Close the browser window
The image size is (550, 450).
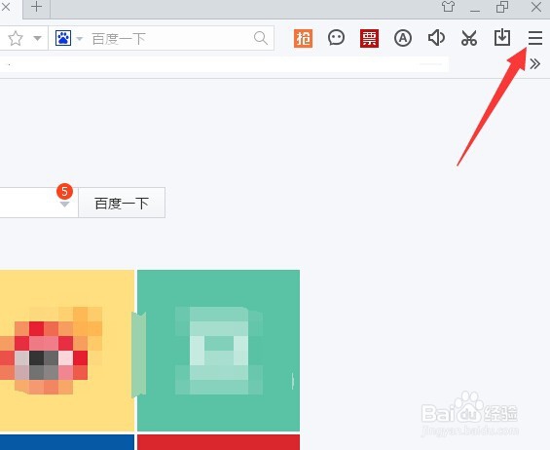(x=536, y=7)
